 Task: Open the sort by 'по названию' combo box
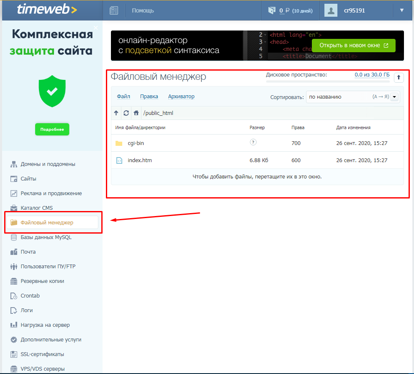click(x=353, y=97)
